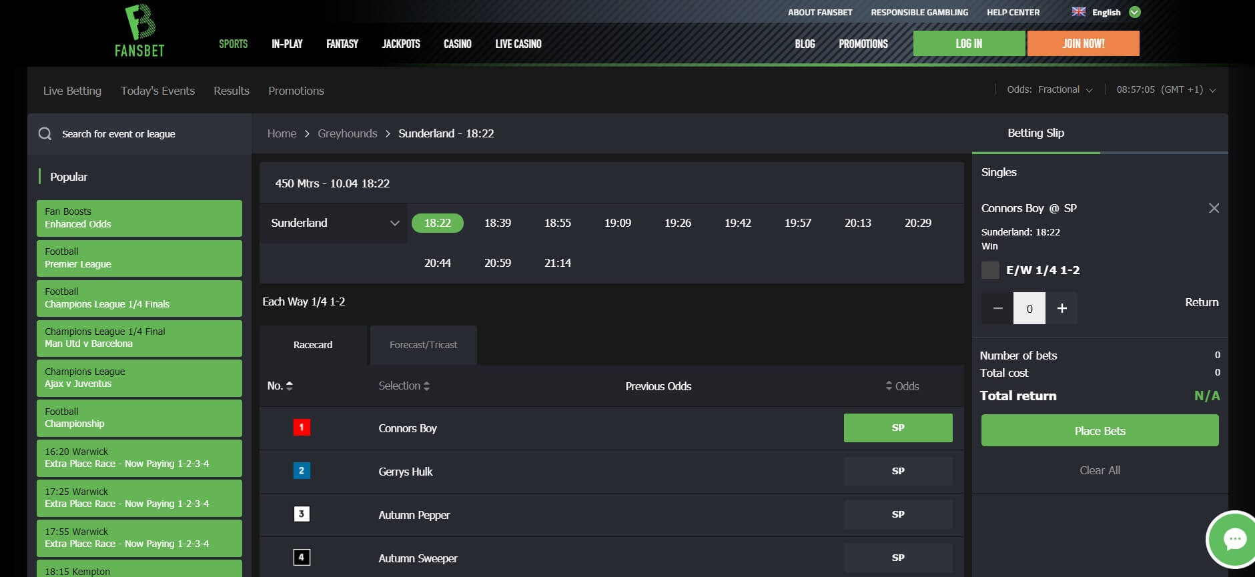Image resolution: width=1255 pixels, height=577 pixels.
Task: Select the 18:22 race time
Action: coord(438,223)
